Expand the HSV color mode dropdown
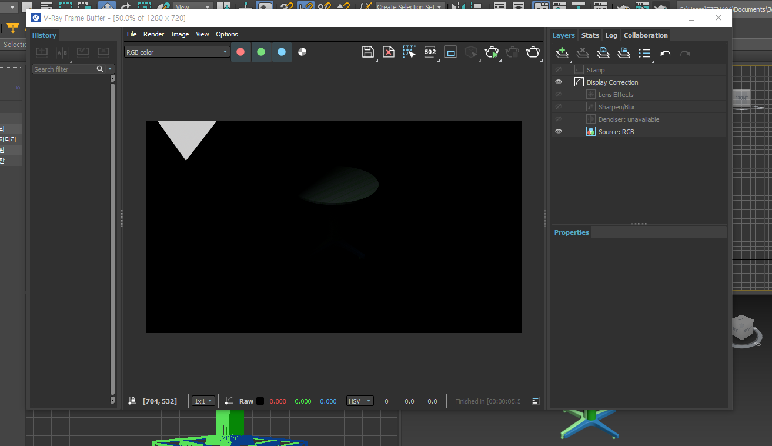The height and width of the screenshot is (446, 772). pyautogui.click(x=360, y=401)
